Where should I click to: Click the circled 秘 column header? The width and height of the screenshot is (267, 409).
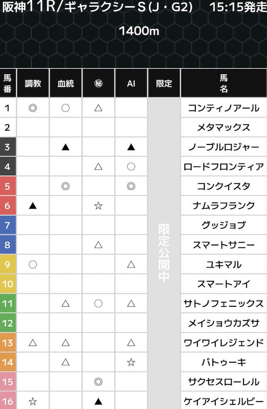click(98, 83)
